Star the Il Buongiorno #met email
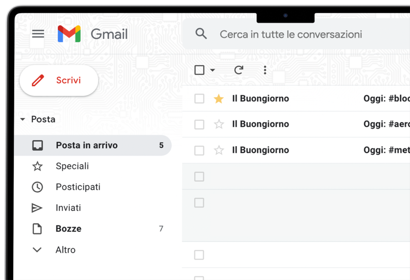This screenshot has height=280, width=410. click(x=219, y=150)
